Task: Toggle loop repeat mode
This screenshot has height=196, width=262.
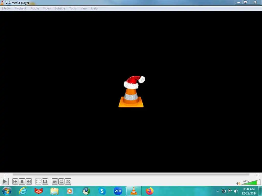Action: point(61,181)
